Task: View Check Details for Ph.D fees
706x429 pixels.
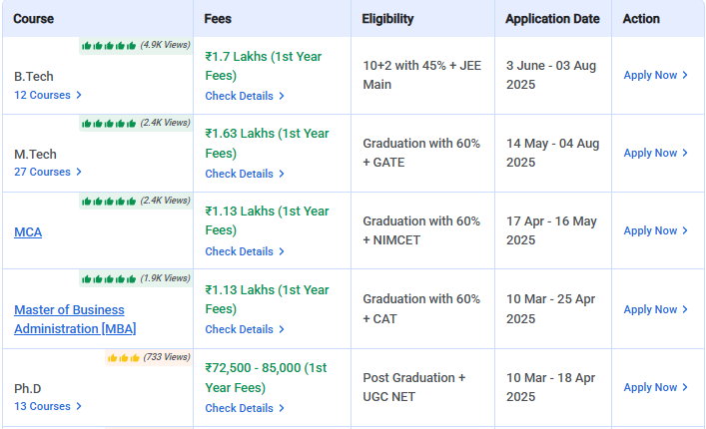Action: [245, 408]
